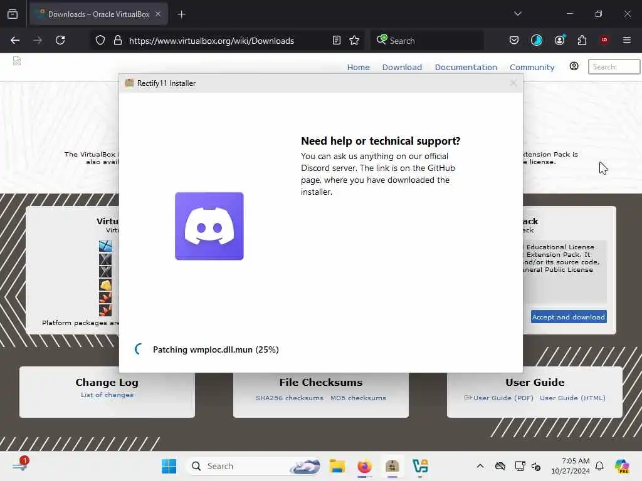The image size is (642, 481).
Task: Expand the list all tabs chevron
Action: point(518,14)
